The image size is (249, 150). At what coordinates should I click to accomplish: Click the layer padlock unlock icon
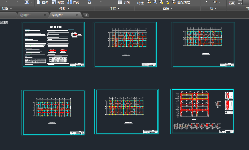pyautogui.click(x=168, y=2)
